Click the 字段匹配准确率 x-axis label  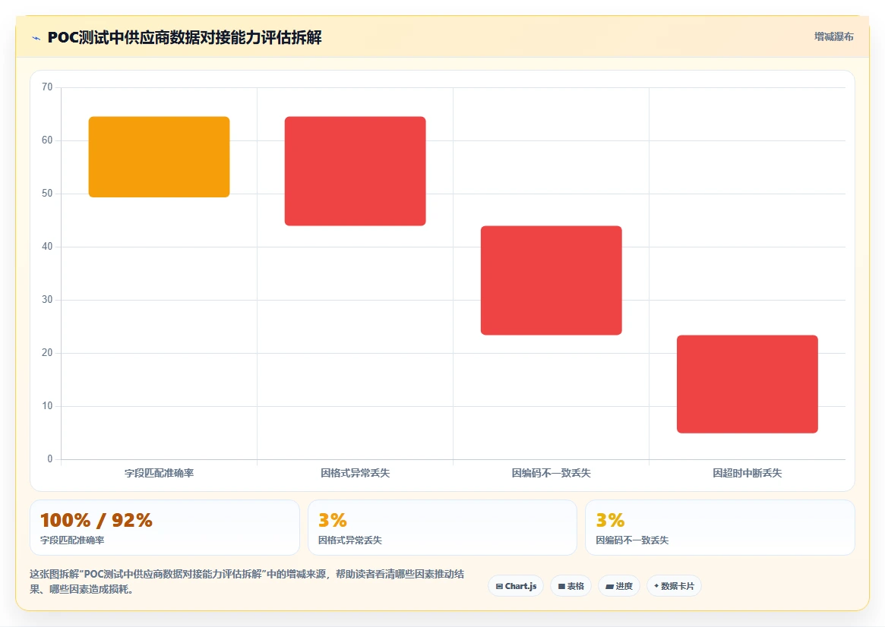[x=160, y=473]
